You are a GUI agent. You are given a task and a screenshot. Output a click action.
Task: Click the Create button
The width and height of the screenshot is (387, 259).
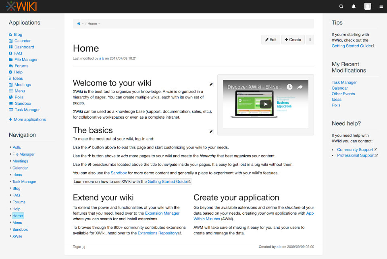[x=293, y=40]
